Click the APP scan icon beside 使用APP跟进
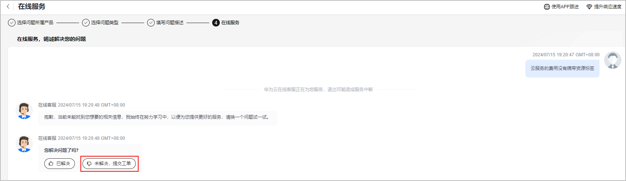The height and width of the screenshot is (181, 626). (547, 7)
